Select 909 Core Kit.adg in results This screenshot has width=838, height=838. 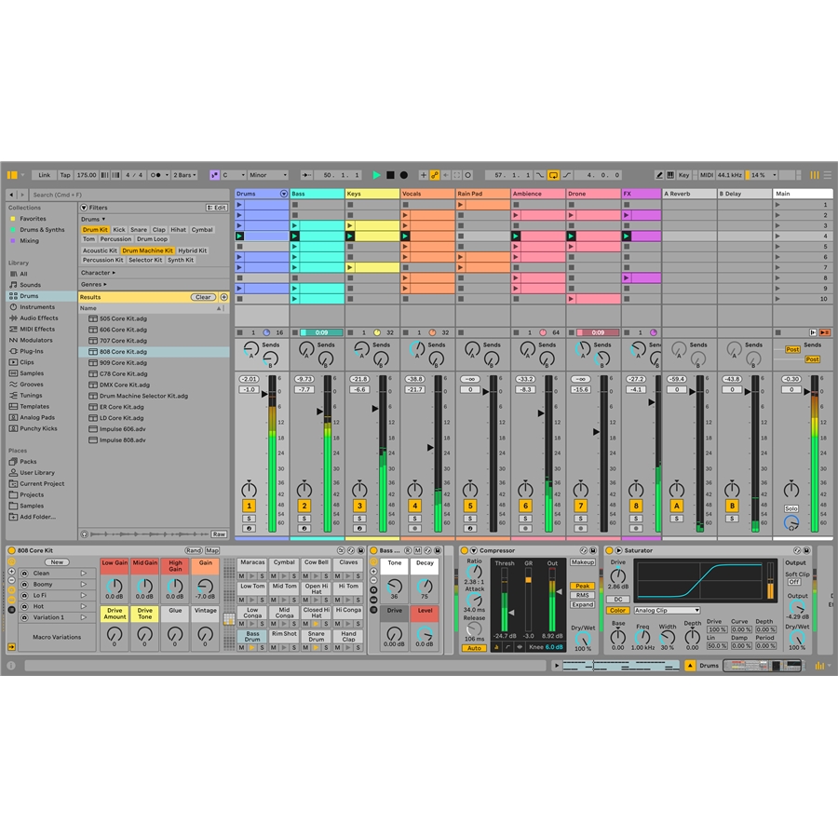pyautogui.click(x=122, y=363)
